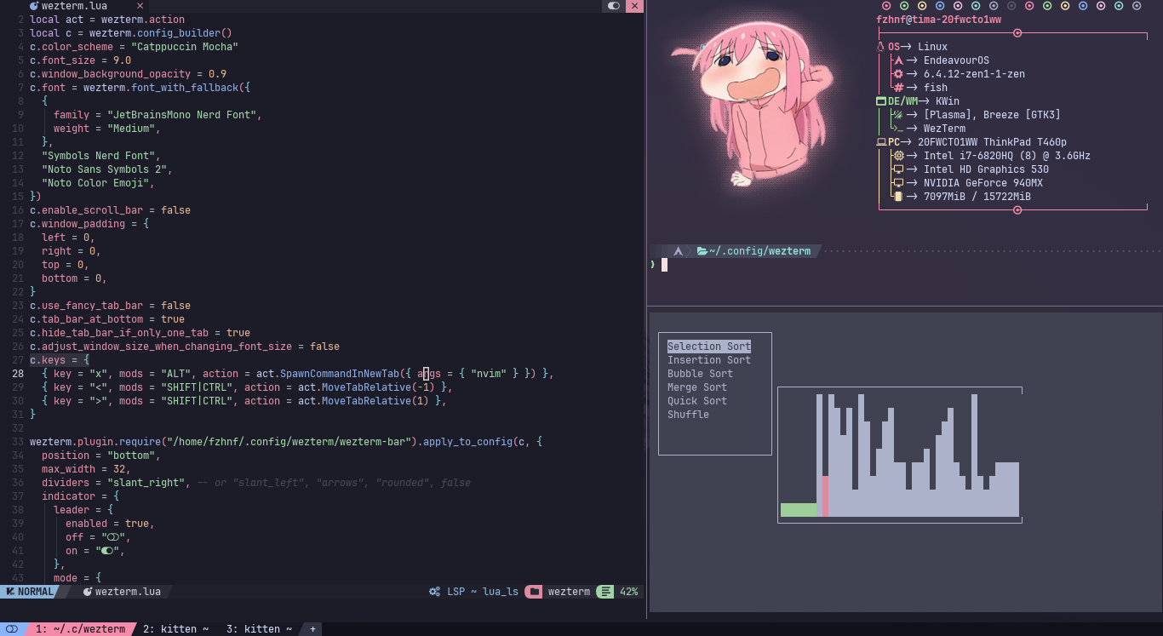The image size is (1163, 636).
Task: Click the NORMAL mode indicator in statusline
Action: (29, 591)
